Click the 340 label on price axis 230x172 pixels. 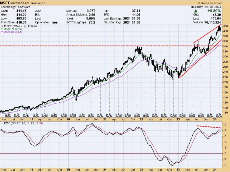(x=226, y=46)
